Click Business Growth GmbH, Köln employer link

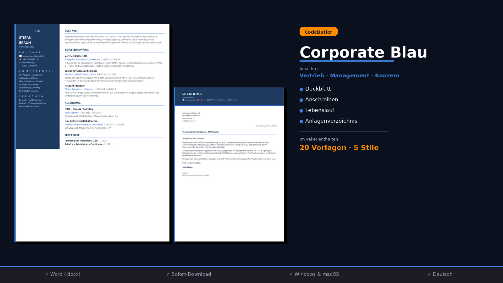coord(79,75)
